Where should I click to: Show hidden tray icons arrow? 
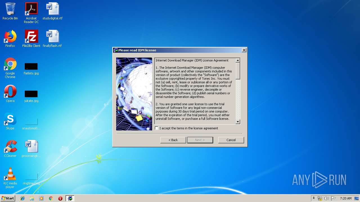tap(314, 198)
